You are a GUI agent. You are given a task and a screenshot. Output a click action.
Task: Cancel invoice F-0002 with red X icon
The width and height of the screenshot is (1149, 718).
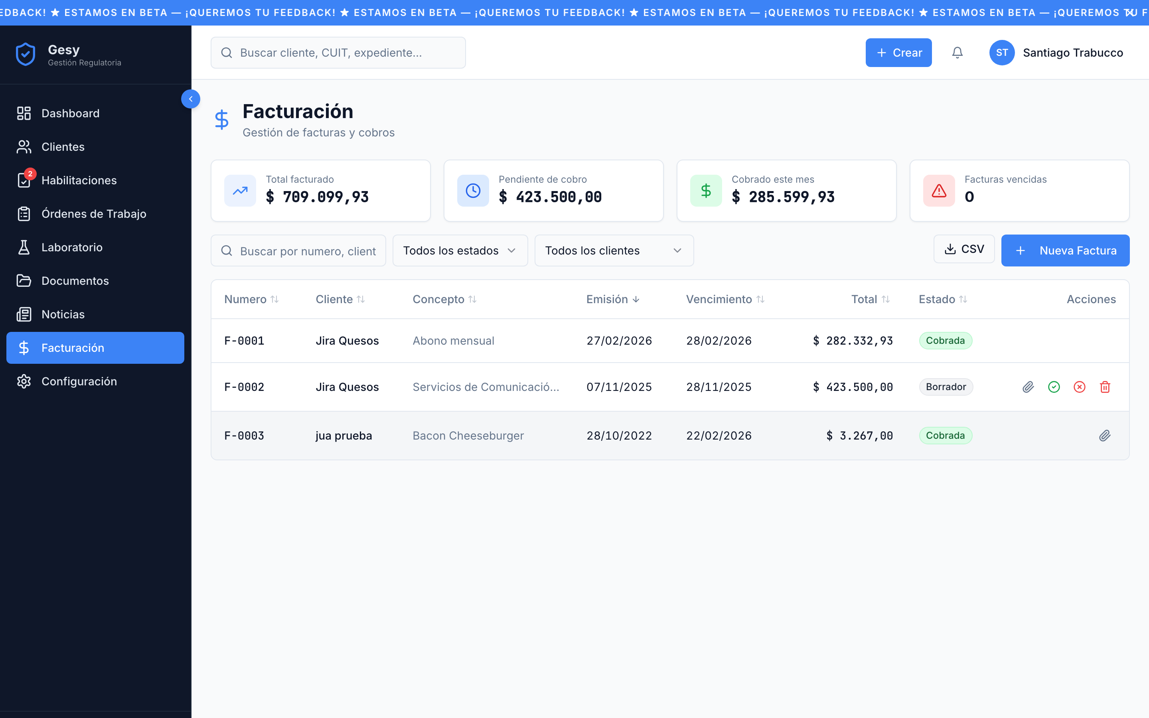click(x=1079, y=387)
